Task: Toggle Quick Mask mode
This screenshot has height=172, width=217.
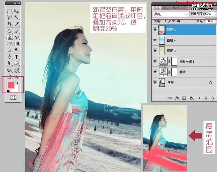Action: (13, 98)
